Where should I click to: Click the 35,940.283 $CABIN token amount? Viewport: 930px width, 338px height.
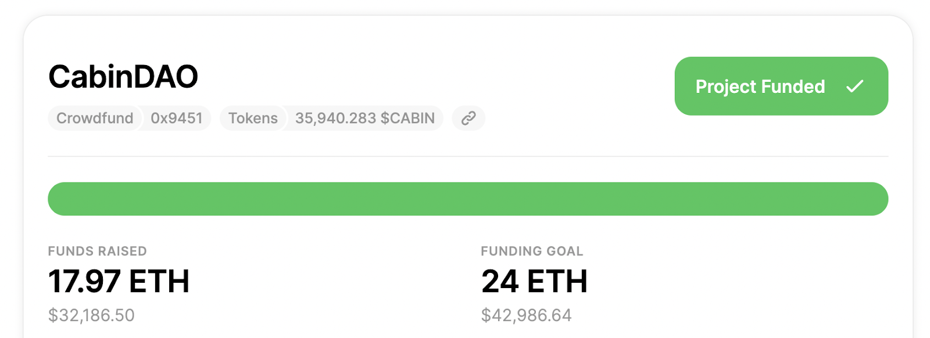click(x=364, y=118)
